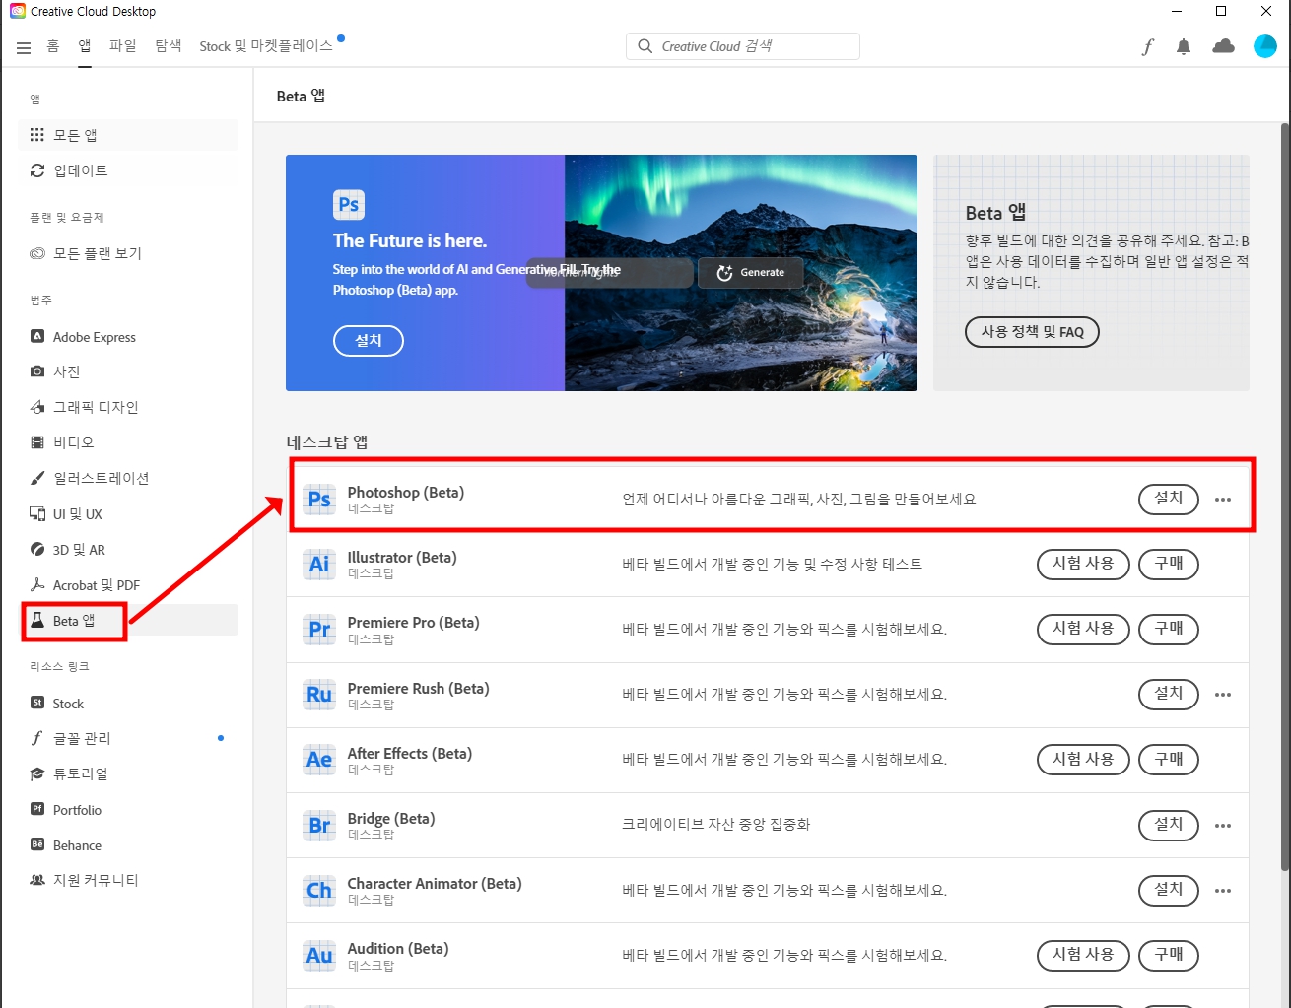Click the Generate button in the banner
This screenshot has height=1008, width=1291.
click(751, 273)
